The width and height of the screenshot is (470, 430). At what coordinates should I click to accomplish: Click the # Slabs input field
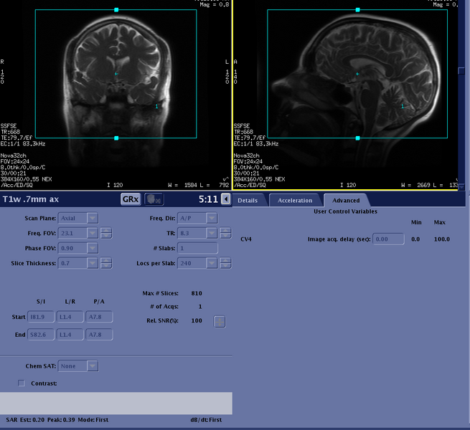click(x=197, y=248)
